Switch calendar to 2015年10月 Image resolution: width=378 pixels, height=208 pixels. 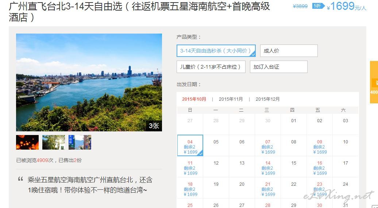(194, 99)
